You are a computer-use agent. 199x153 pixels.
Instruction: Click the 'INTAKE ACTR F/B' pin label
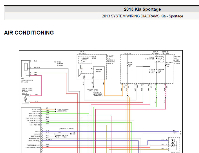point(34,114)
